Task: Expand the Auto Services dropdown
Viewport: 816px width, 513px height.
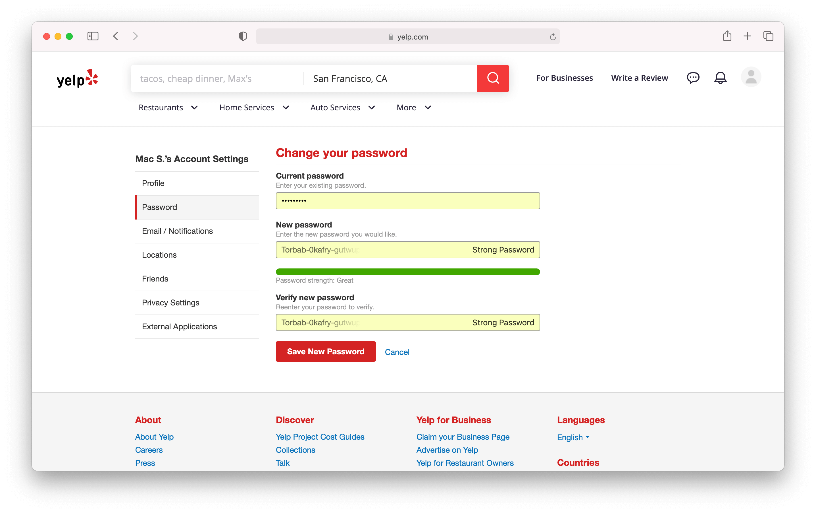Action: (343, 107)
